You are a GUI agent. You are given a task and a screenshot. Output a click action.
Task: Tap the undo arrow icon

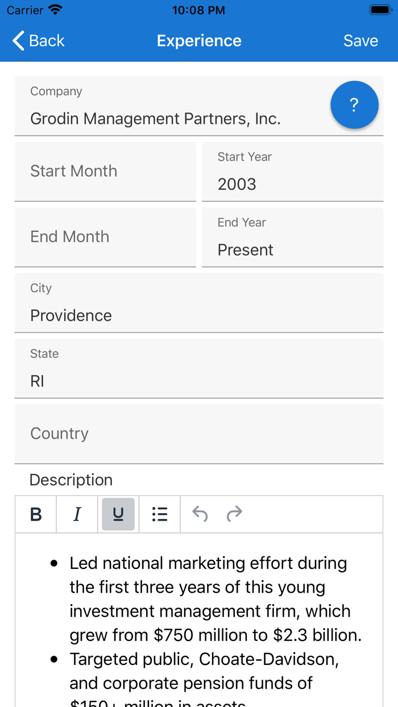point(199,514)
